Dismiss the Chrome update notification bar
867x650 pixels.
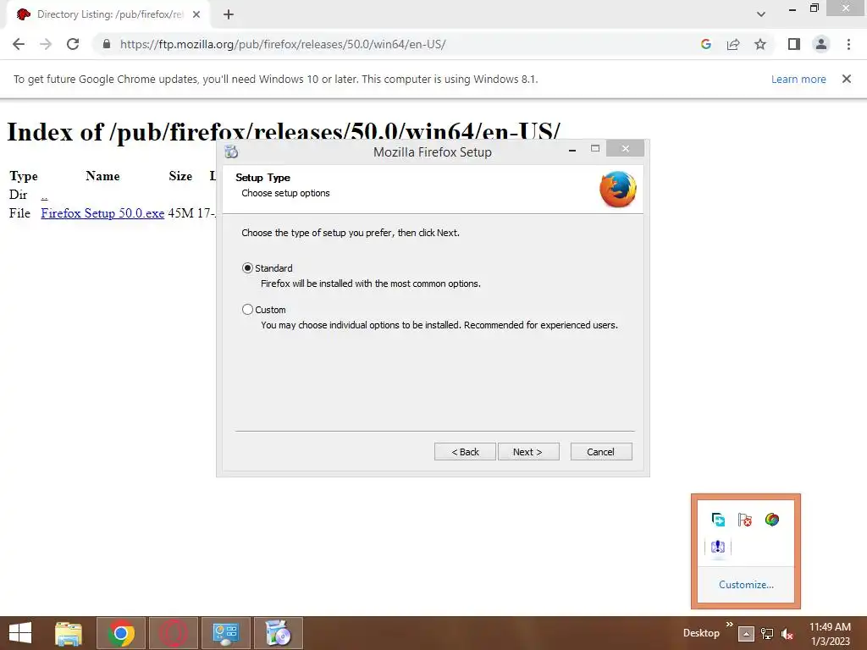[x=846, y=79]
